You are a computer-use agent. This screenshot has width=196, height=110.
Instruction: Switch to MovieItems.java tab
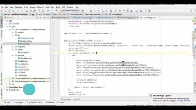[x=107, y=18]
